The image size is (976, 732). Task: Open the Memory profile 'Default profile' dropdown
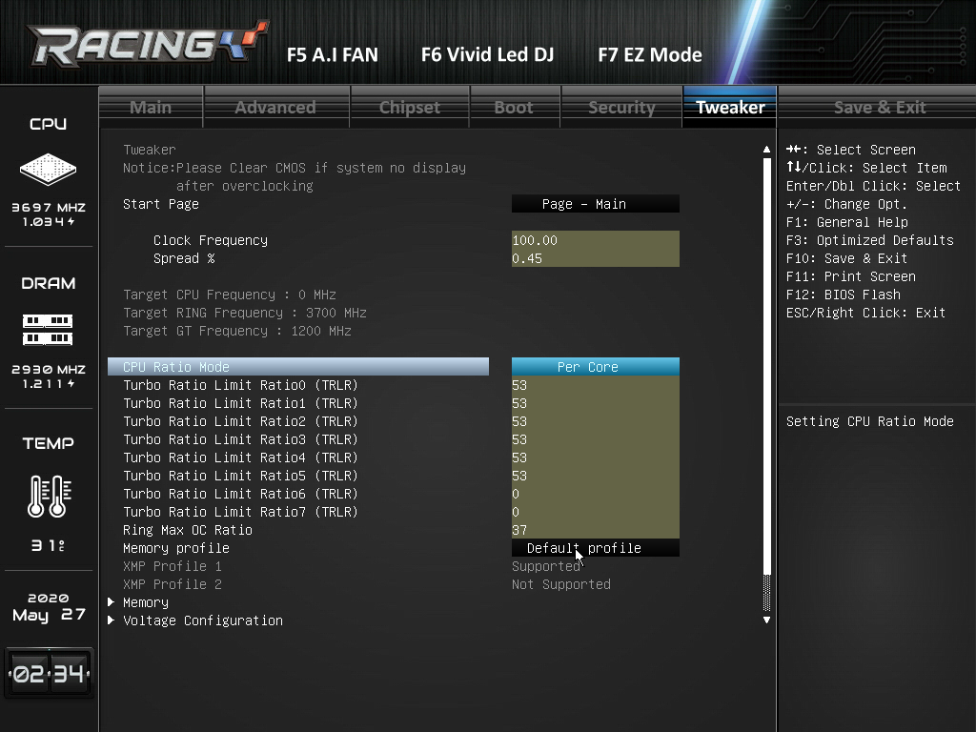[595, 548]
